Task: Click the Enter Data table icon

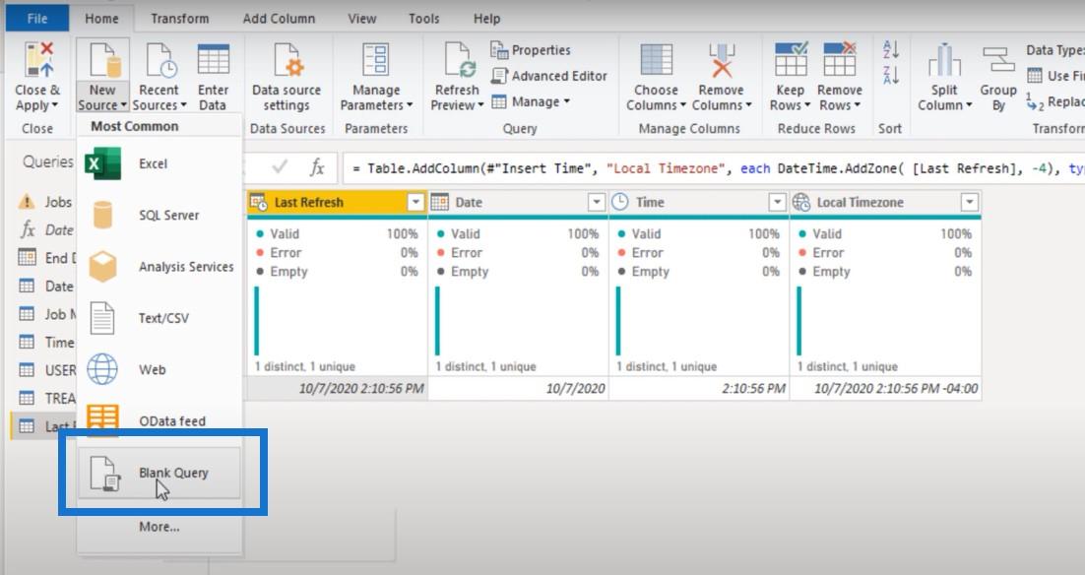Action: pos(213,59)
